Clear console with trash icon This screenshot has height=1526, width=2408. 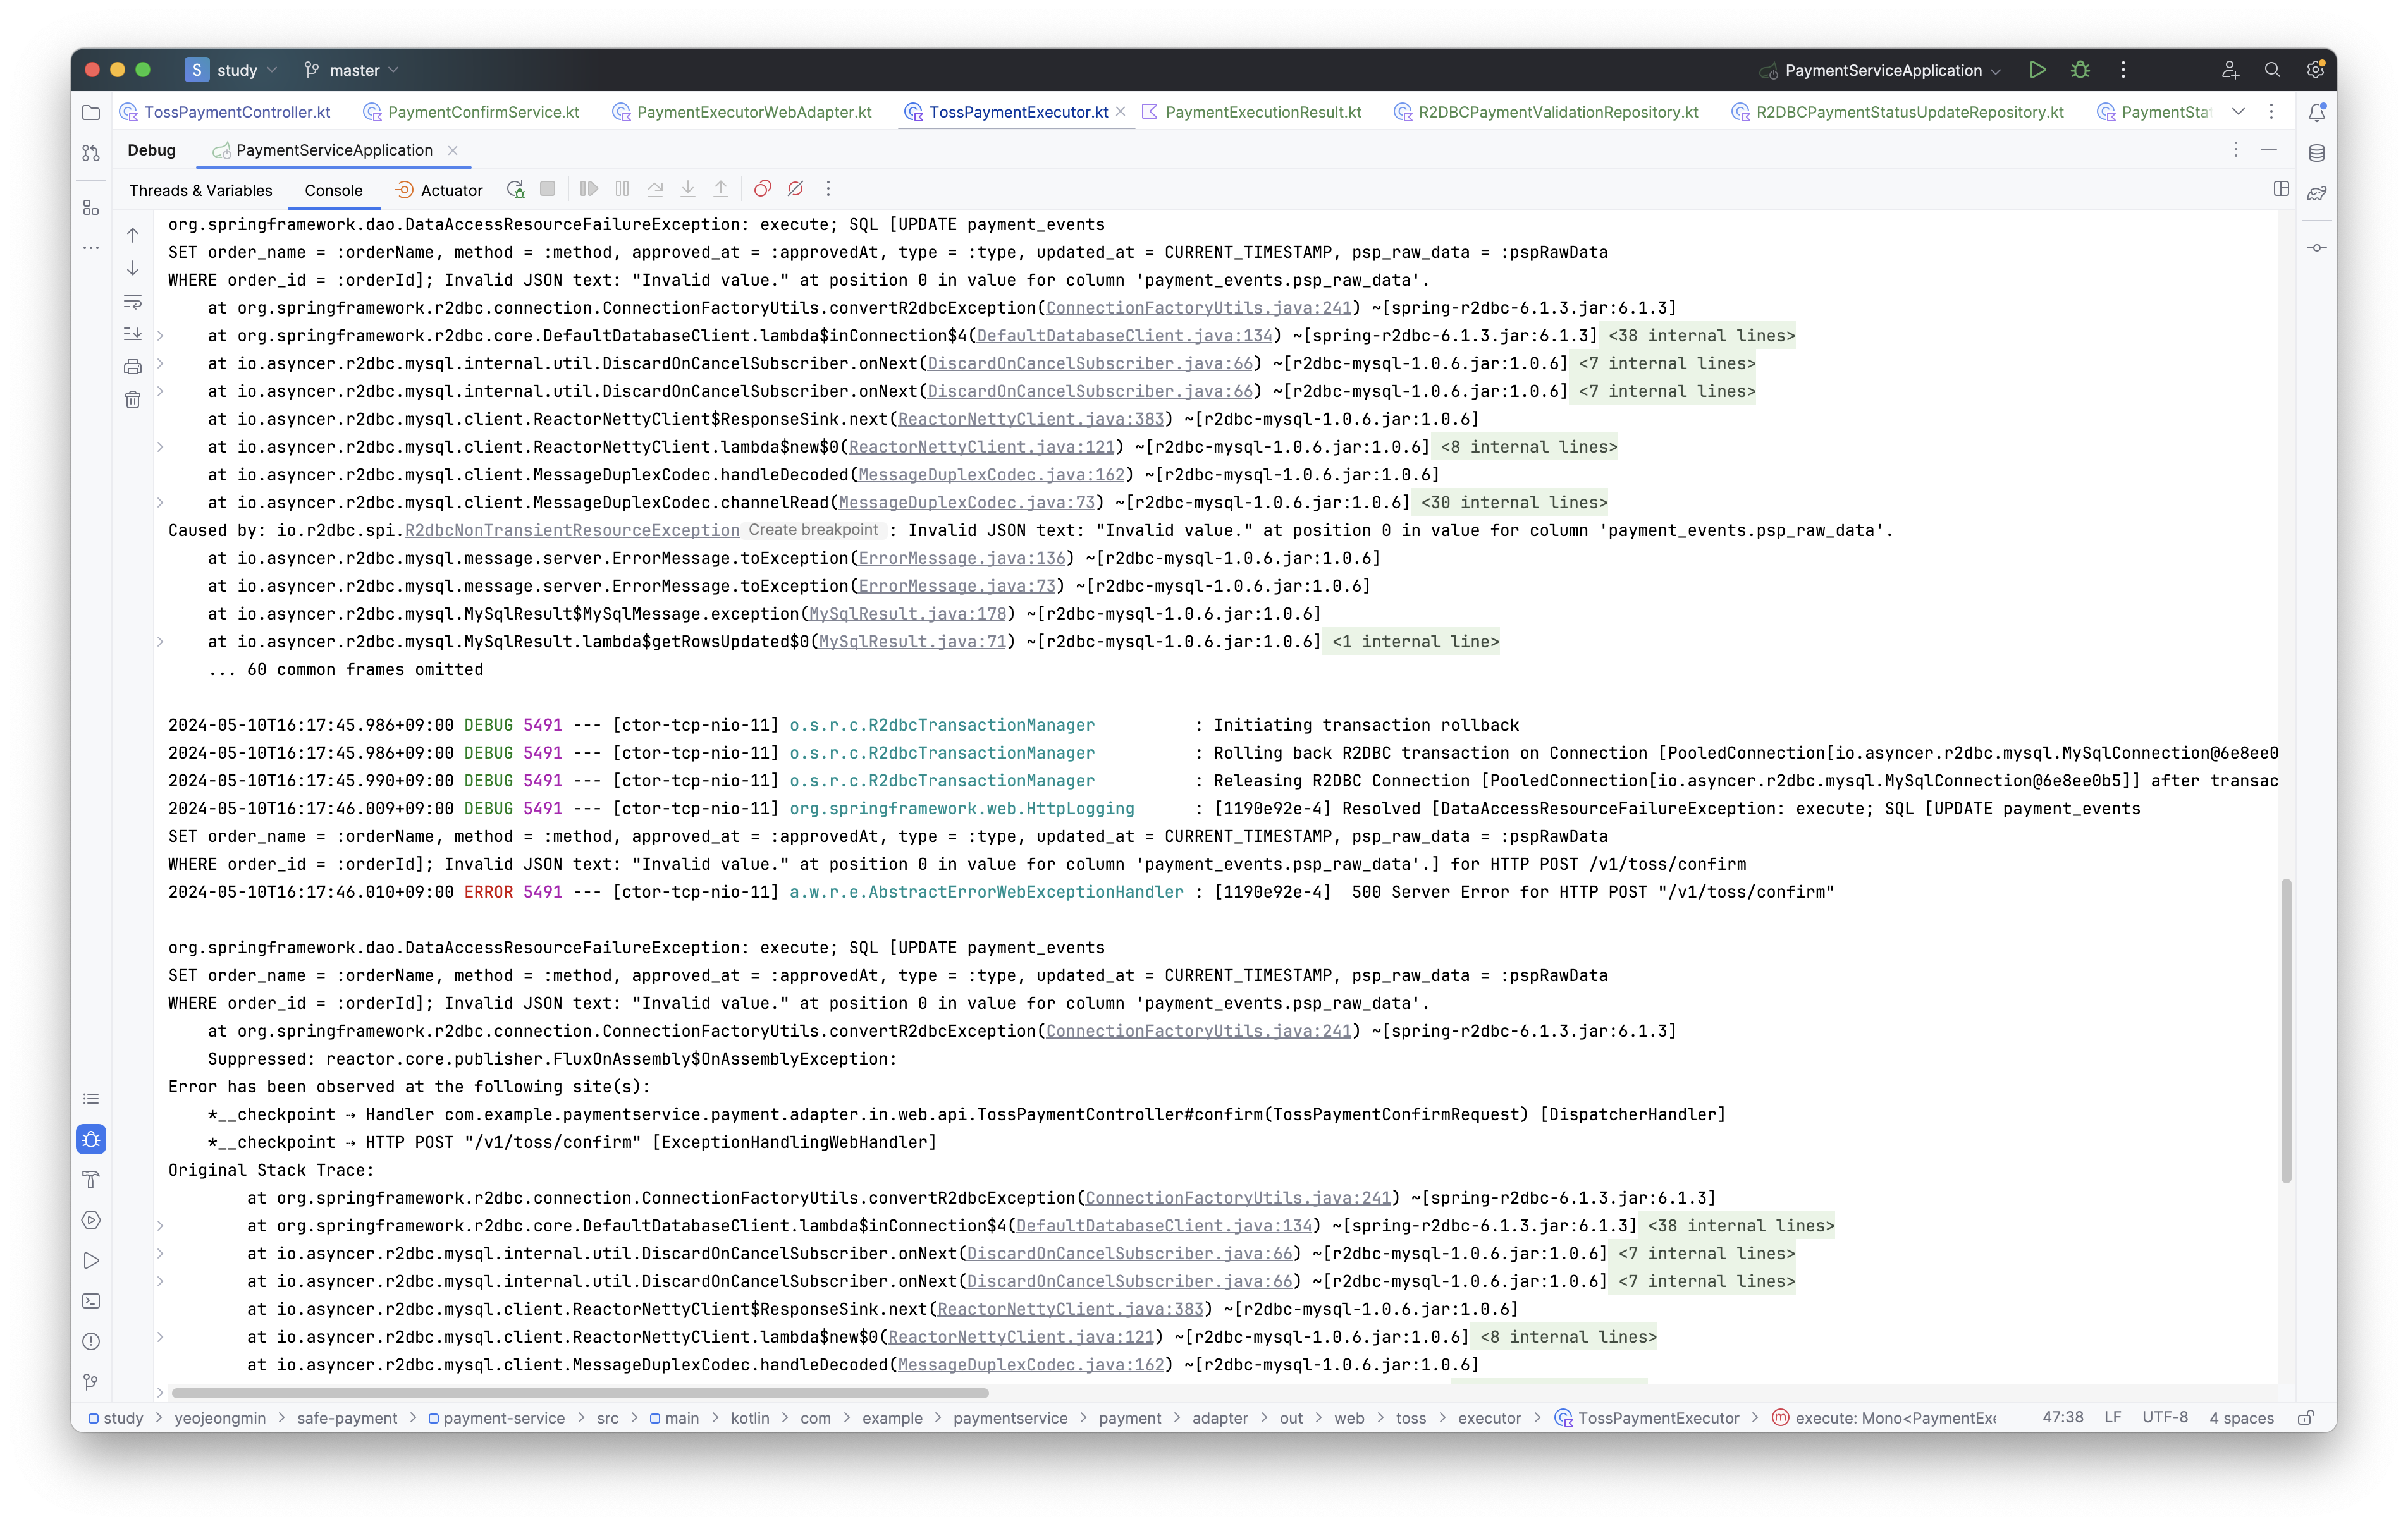point(133,400)
